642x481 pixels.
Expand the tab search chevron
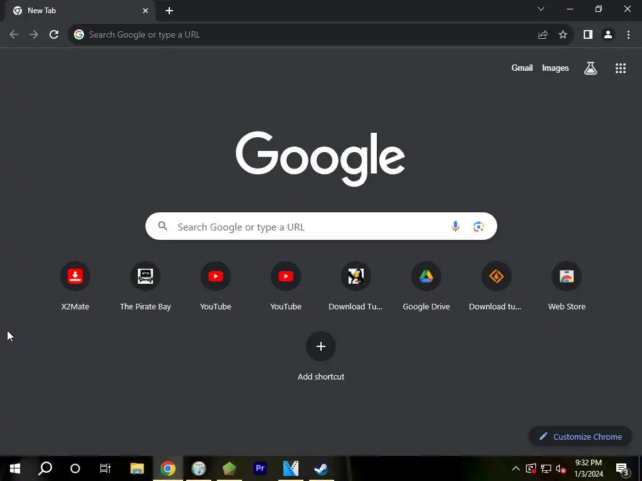pos(541,9)
